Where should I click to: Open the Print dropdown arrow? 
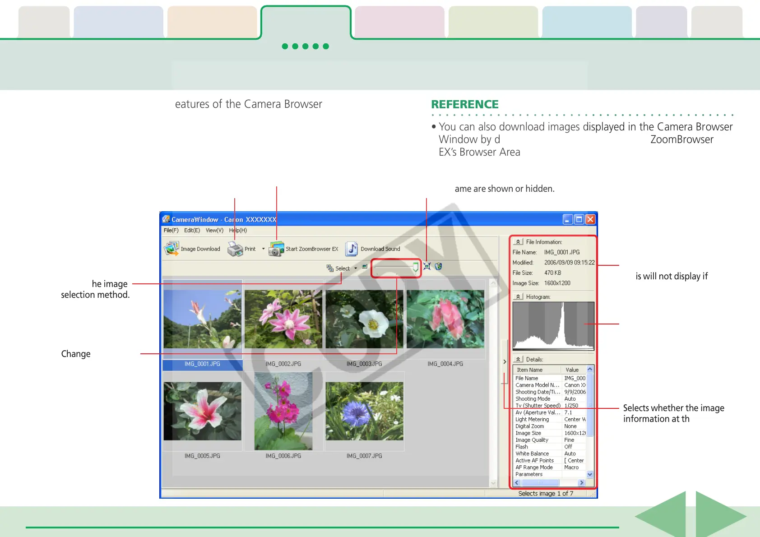(264, 249)
